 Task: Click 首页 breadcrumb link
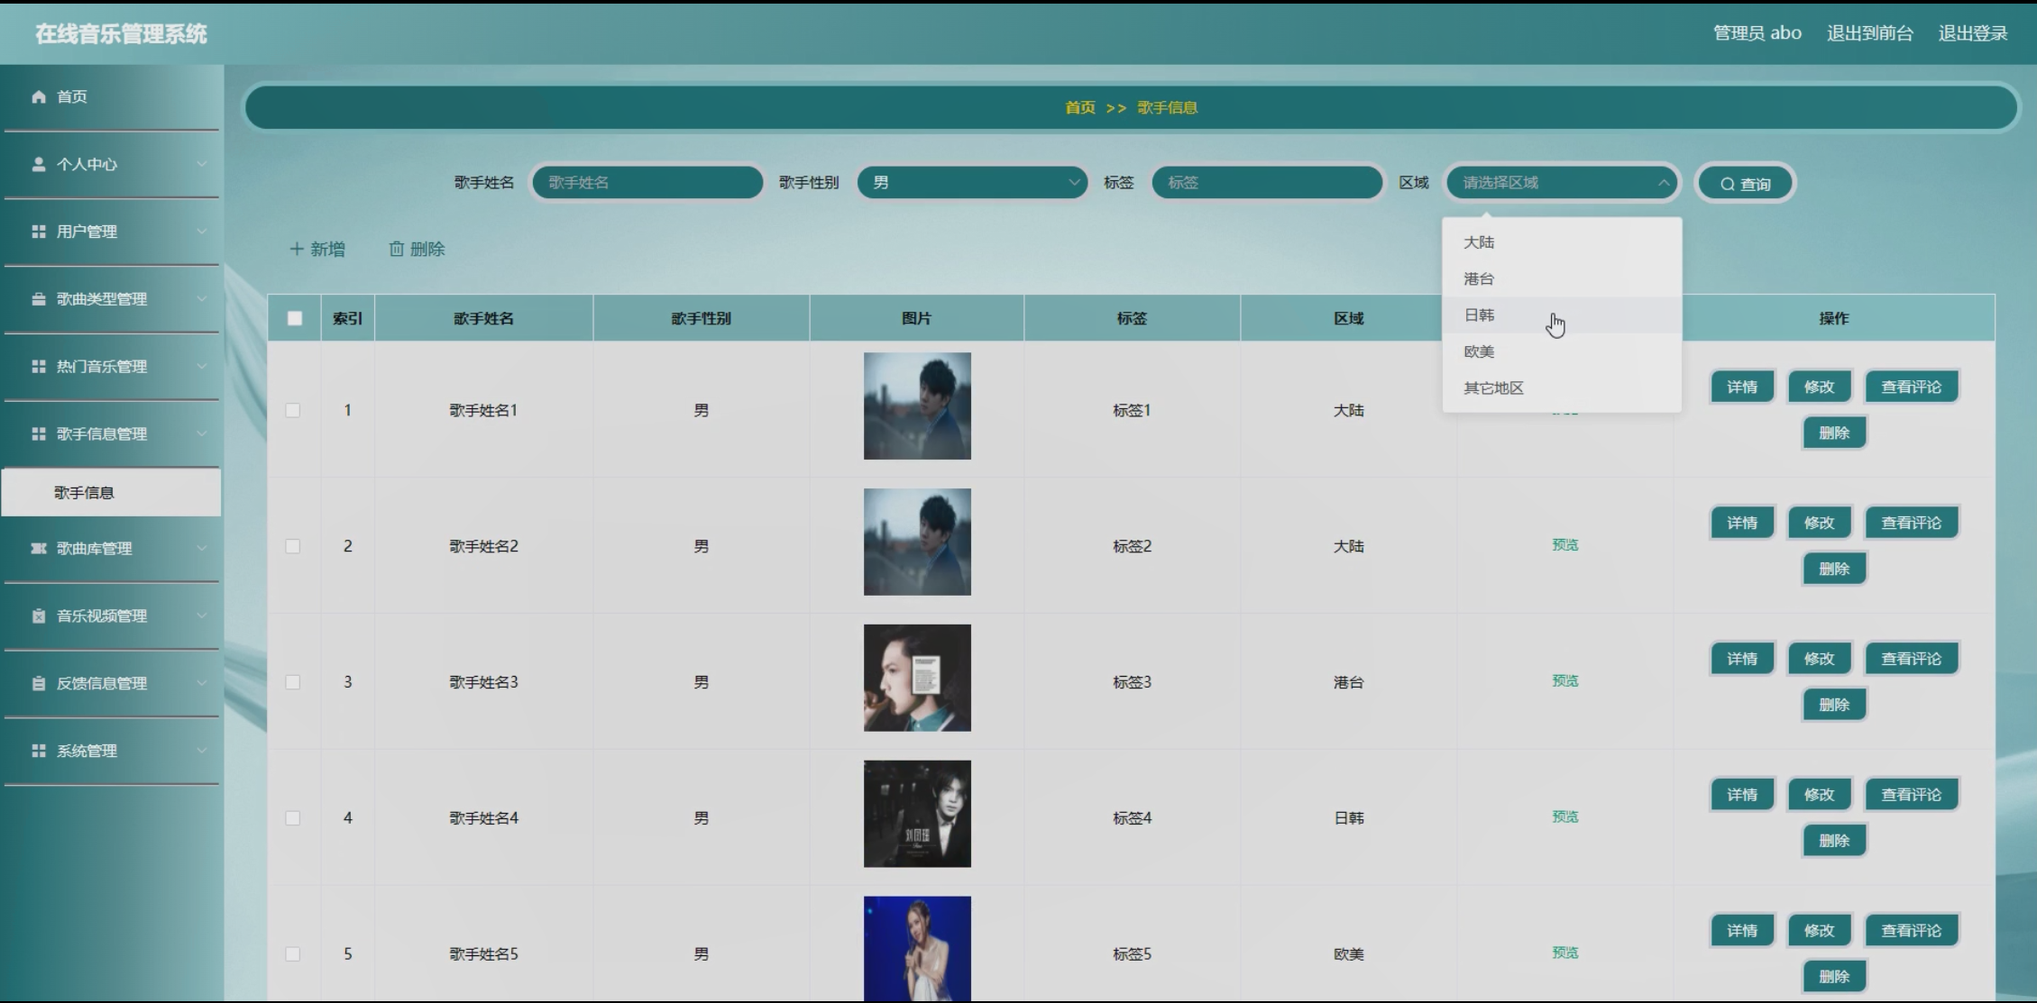[x=1080, y=107]
